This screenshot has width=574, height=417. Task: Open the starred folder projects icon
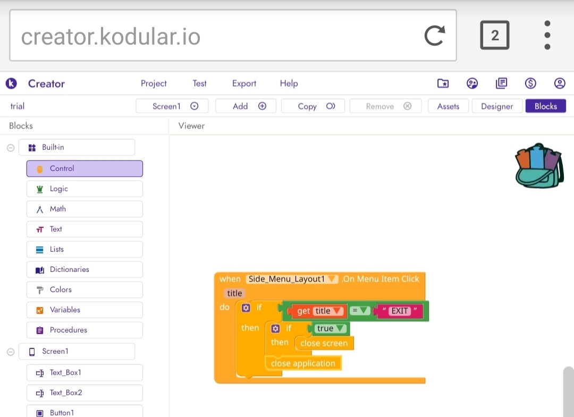(443, 83)
